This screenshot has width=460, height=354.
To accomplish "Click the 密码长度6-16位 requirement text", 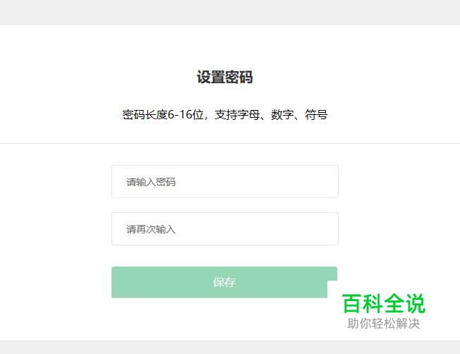I will [163, 115].
